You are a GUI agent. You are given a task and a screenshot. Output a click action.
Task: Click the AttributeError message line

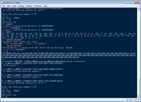coord(38,47)
